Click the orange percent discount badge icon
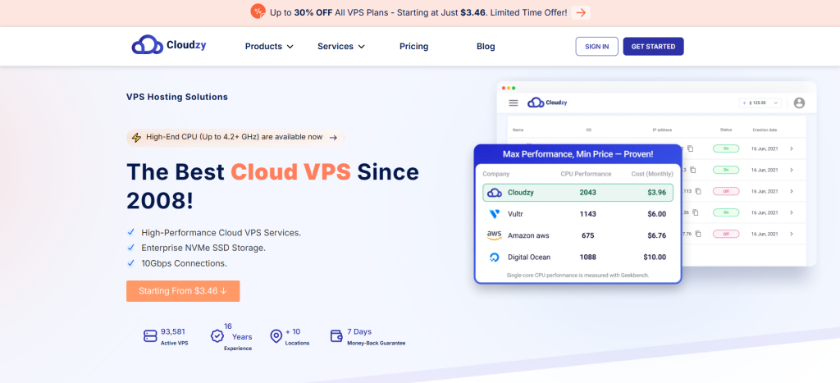This screenshot has width=840, height=383. tap(258, 11)
